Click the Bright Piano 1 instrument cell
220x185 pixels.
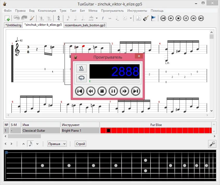(x=80, y=131)
